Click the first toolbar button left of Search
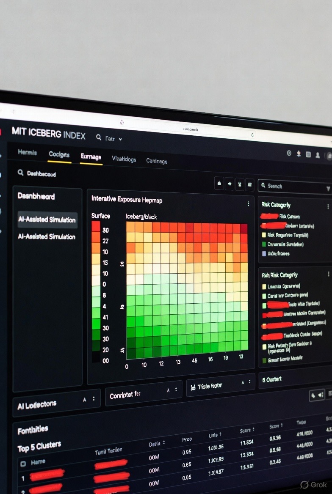The width and height of the screenshot is (332, 494). tap(219, 184)
